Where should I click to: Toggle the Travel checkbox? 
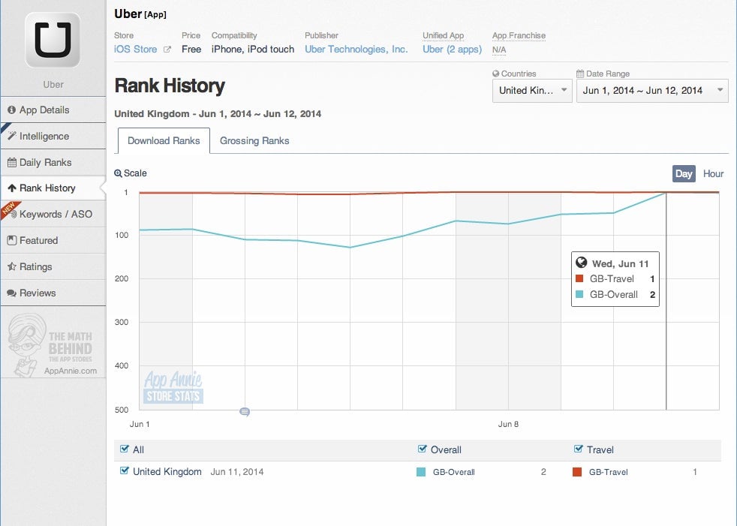pos(578,449)
